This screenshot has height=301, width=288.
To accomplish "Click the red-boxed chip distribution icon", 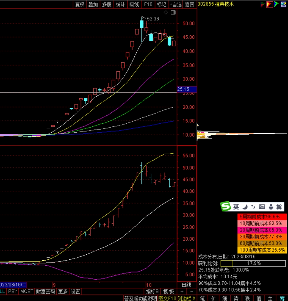I will (x=269, y=4).
